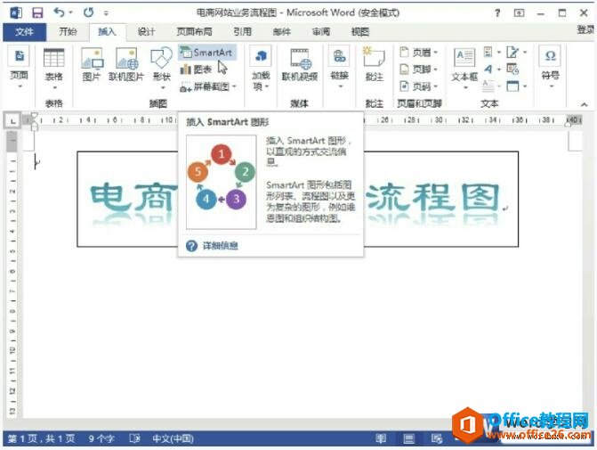597x450 pixels.
Task: Switch to Web Layout view icon
Action: tap(436, 439)
